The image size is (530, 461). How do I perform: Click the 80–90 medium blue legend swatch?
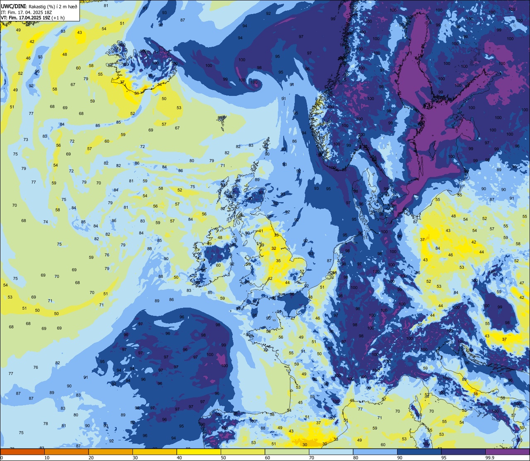(x=375, y=452)
